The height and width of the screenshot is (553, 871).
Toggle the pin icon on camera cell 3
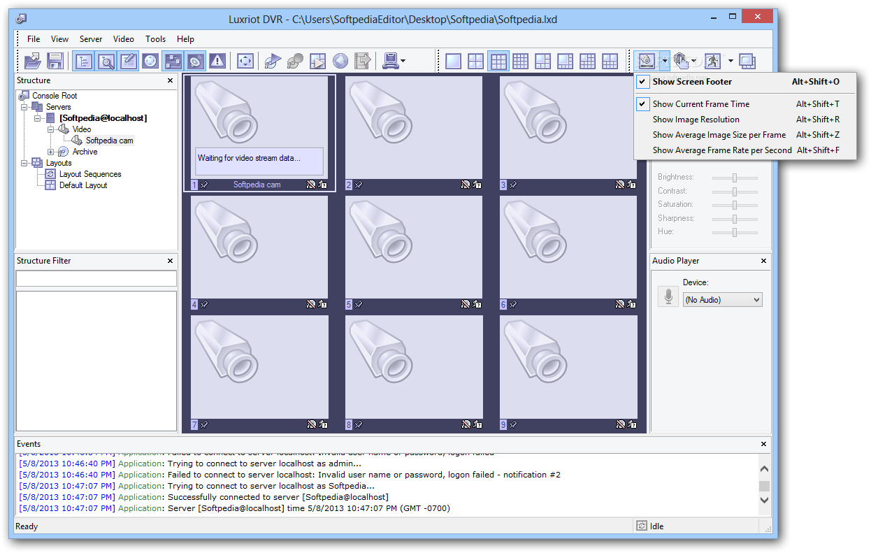pyautogui.click(x=512, y=185)
